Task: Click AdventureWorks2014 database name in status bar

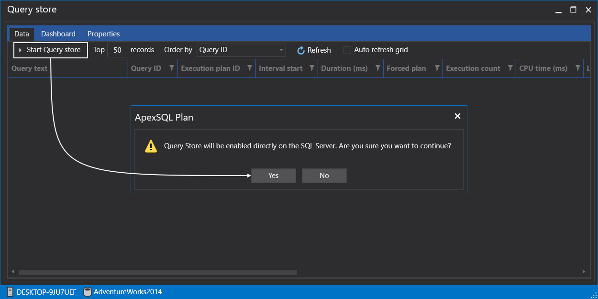Action: pyautogui.click(x=128, y=292)
